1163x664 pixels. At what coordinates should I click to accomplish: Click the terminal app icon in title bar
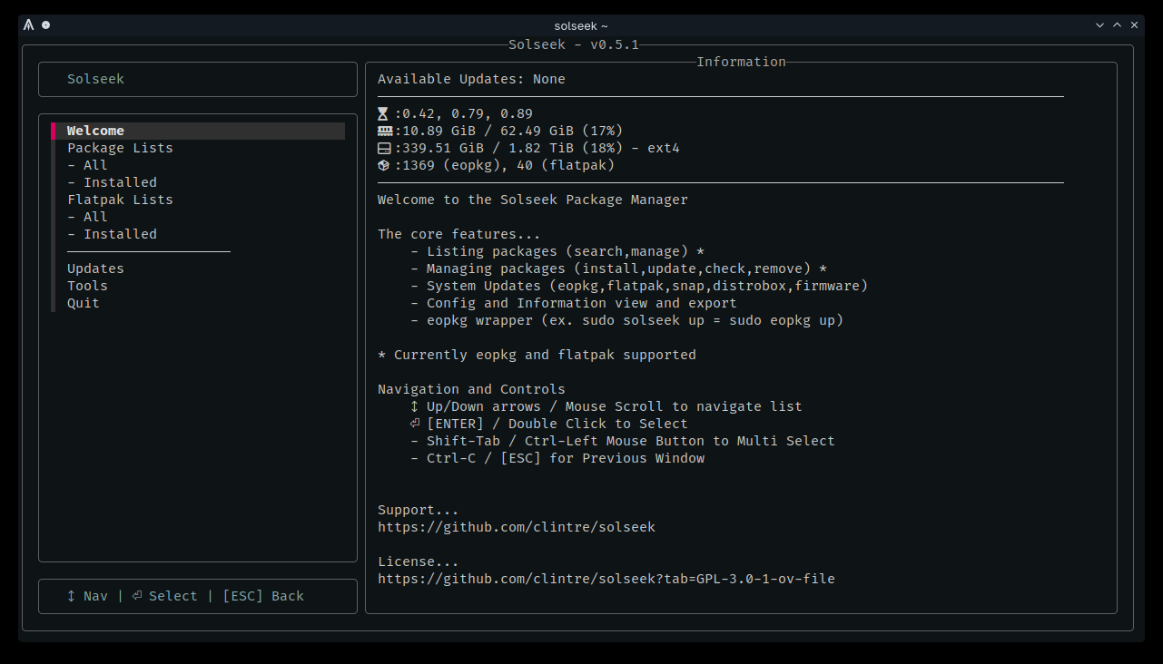29,25
